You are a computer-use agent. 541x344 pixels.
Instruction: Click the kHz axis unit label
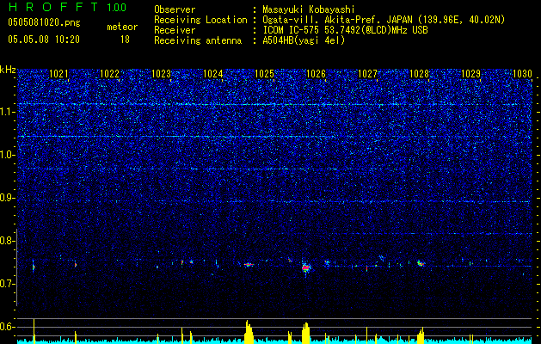coord(8,70)
